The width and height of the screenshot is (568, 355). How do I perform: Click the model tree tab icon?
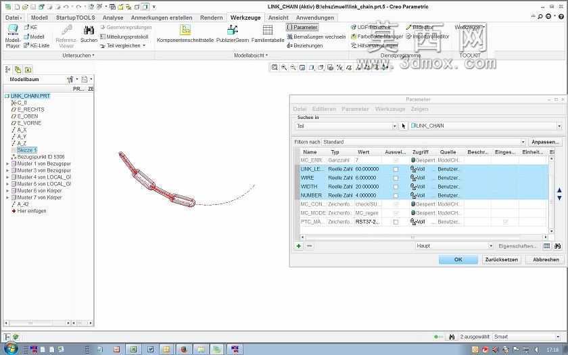8,70
